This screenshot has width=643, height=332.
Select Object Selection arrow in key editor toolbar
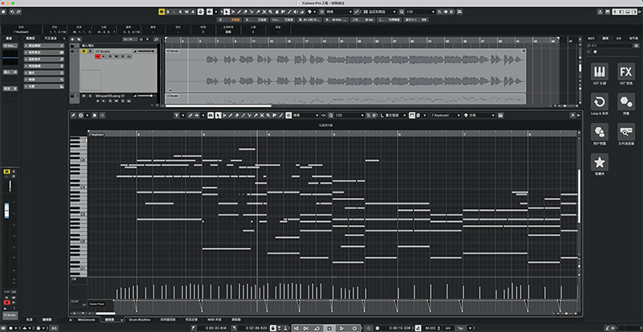(216, 115)
